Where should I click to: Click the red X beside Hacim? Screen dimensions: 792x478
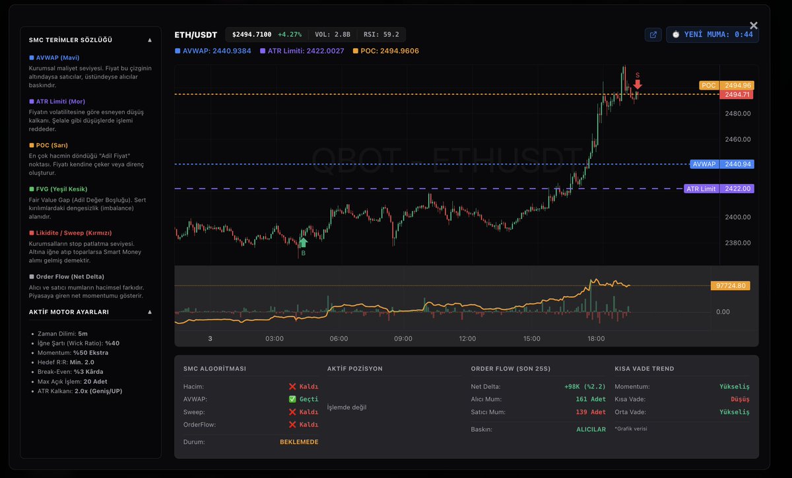pos(292,386)
